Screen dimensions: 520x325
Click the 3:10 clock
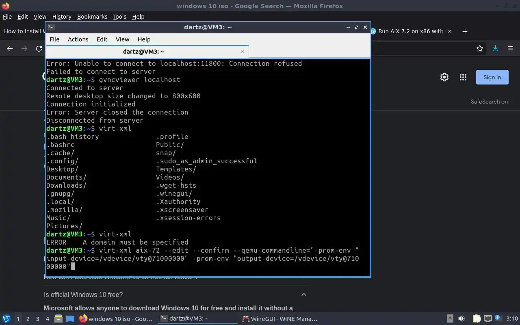(x=512, y=319)
